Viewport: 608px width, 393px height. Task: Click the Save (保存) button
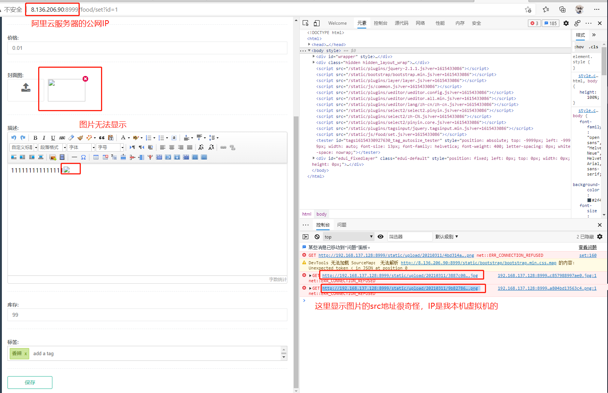[x=30, y=383]
